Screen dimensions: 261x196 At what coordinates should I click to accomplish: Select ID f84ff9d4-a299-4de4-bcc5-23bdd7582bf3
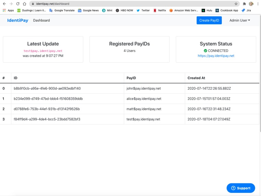coord(47,119)
